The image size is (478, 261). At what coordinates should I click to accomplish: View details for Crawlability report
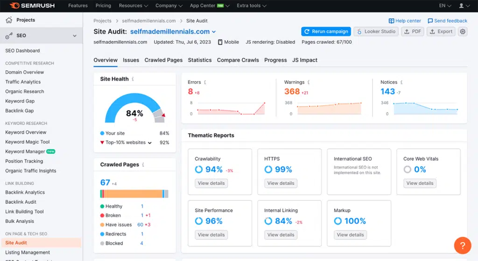click(211, 183)
